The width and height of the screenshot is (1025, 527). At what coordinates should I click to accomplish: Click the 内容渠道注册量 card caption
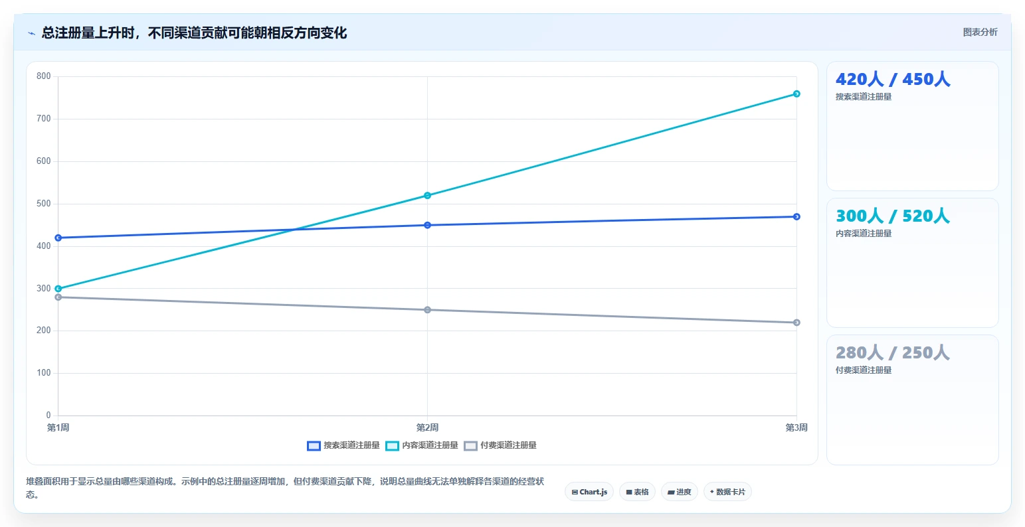point(864,234)
